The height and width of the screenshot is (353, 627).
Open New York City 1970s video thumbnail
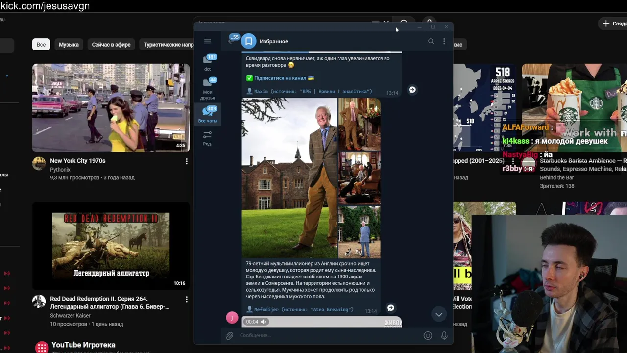(x=111, y=108)
